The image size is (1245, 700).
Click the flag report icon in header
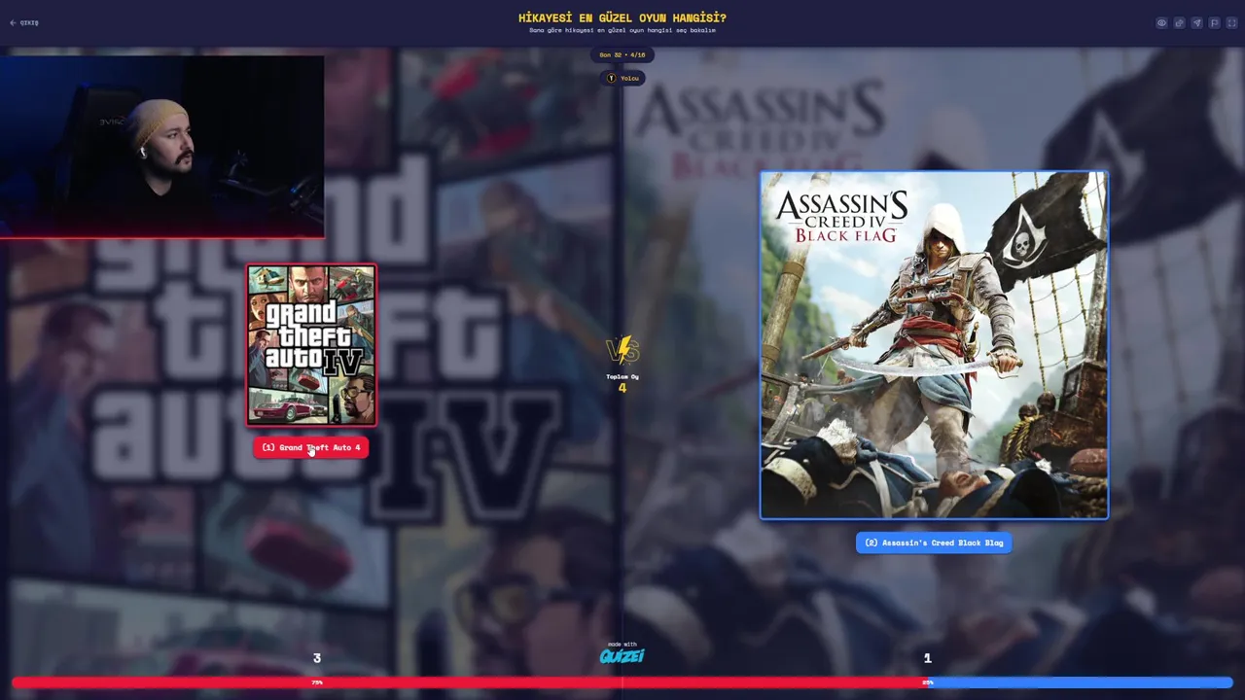1214,23
